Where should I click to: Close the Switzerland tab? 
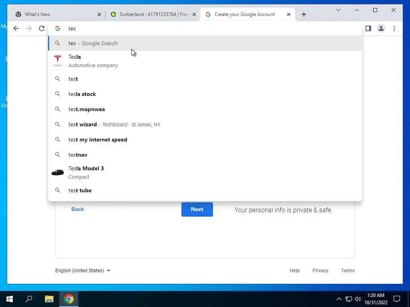tap(194, 14)
